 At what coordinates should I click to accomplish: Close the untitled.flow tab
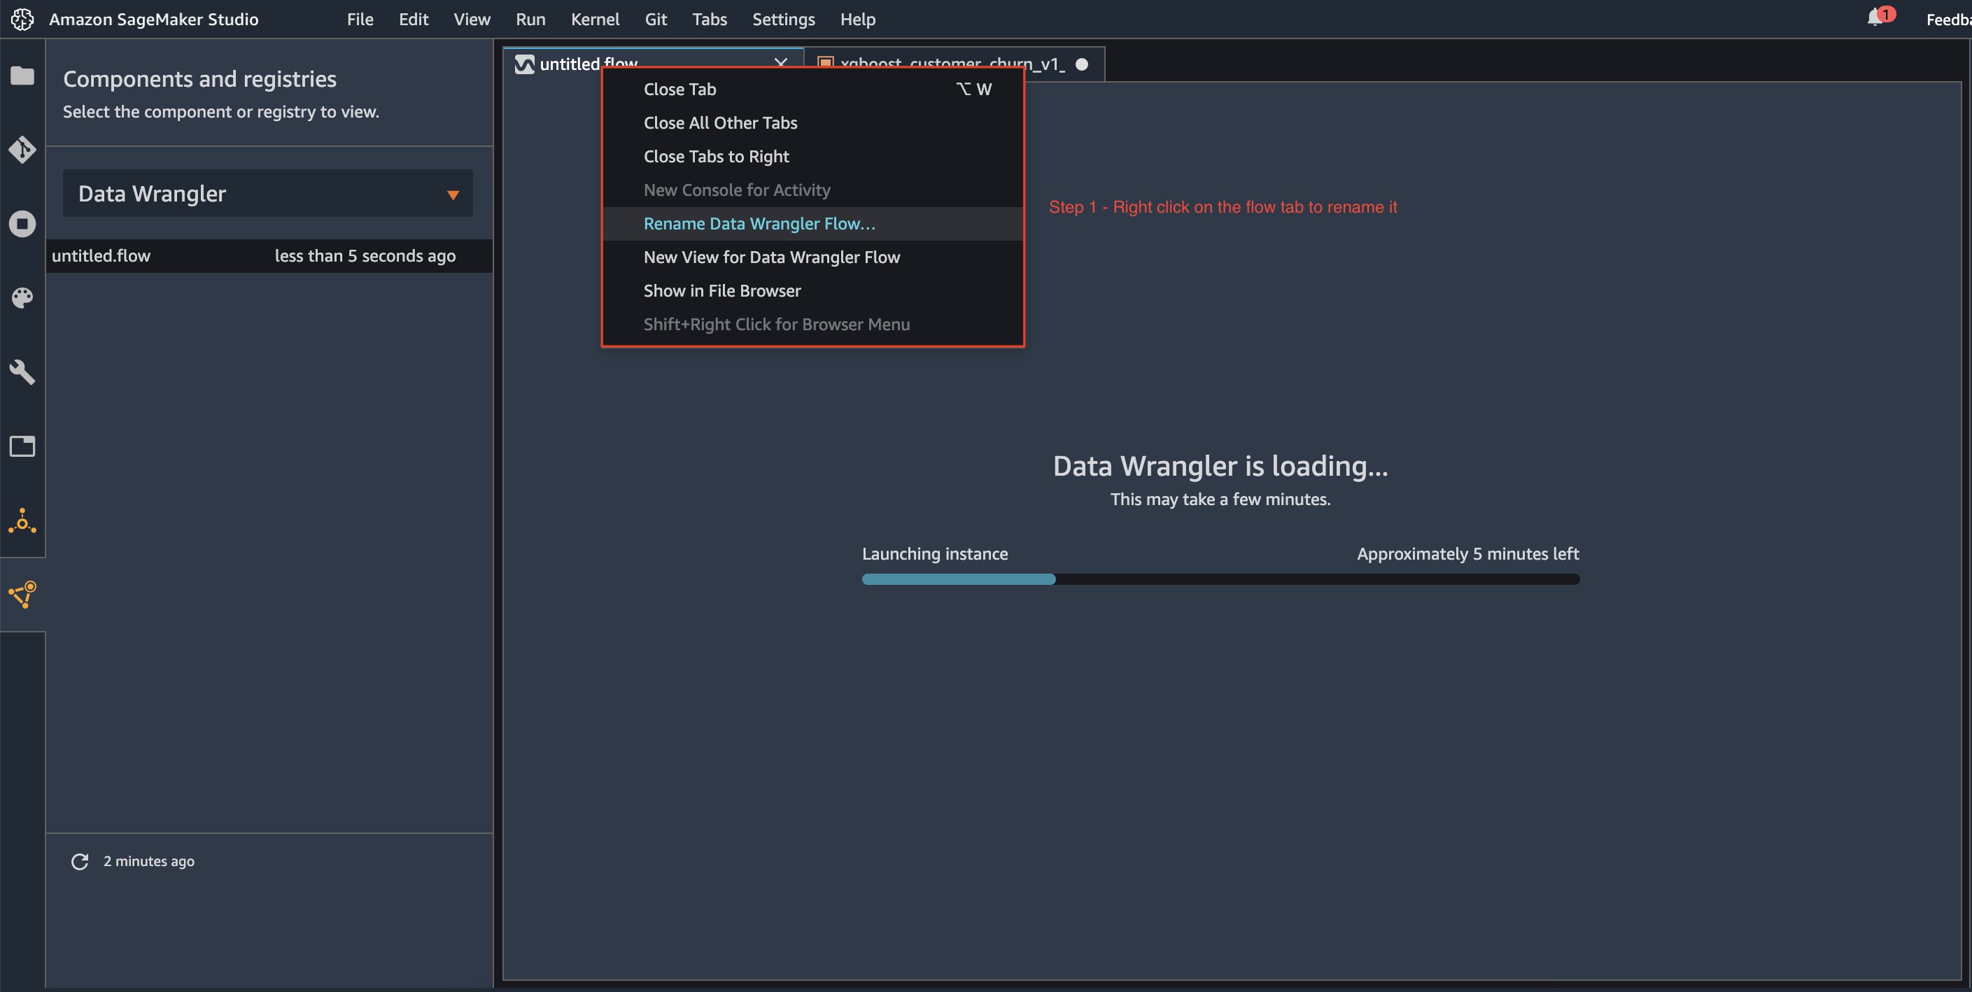780,63
